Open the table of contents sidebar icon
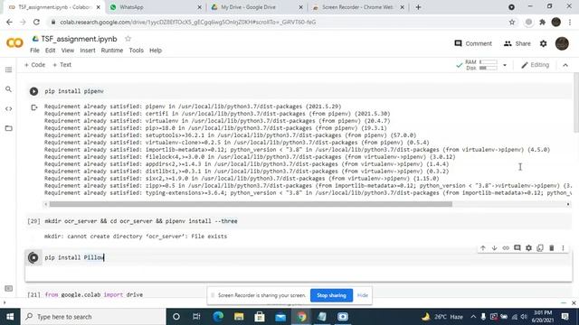Viewport: 579px width, 325px height. click(8, 70)
